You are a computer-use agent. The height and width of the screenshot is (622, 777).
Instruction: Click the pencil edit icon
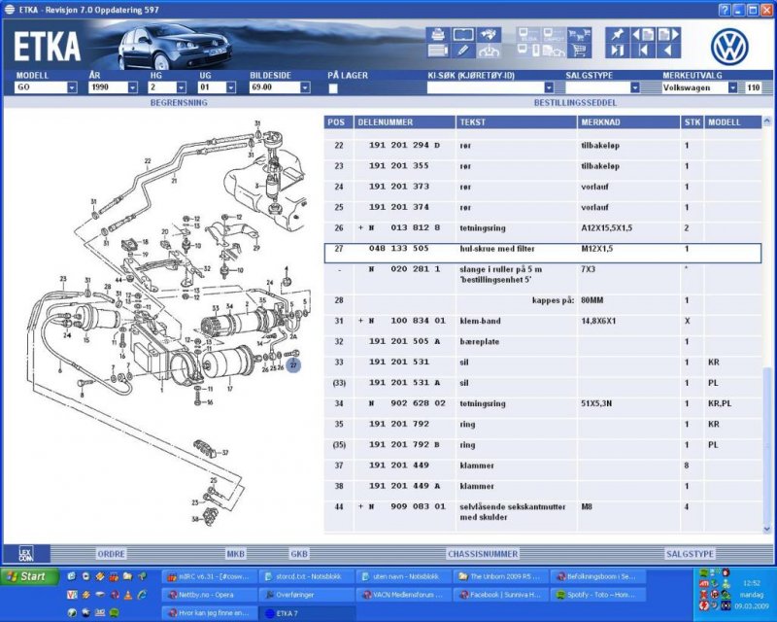(463, 50)
